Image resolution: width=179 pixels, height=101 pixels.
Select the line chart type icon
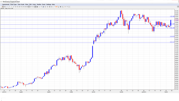coord(7,7)
